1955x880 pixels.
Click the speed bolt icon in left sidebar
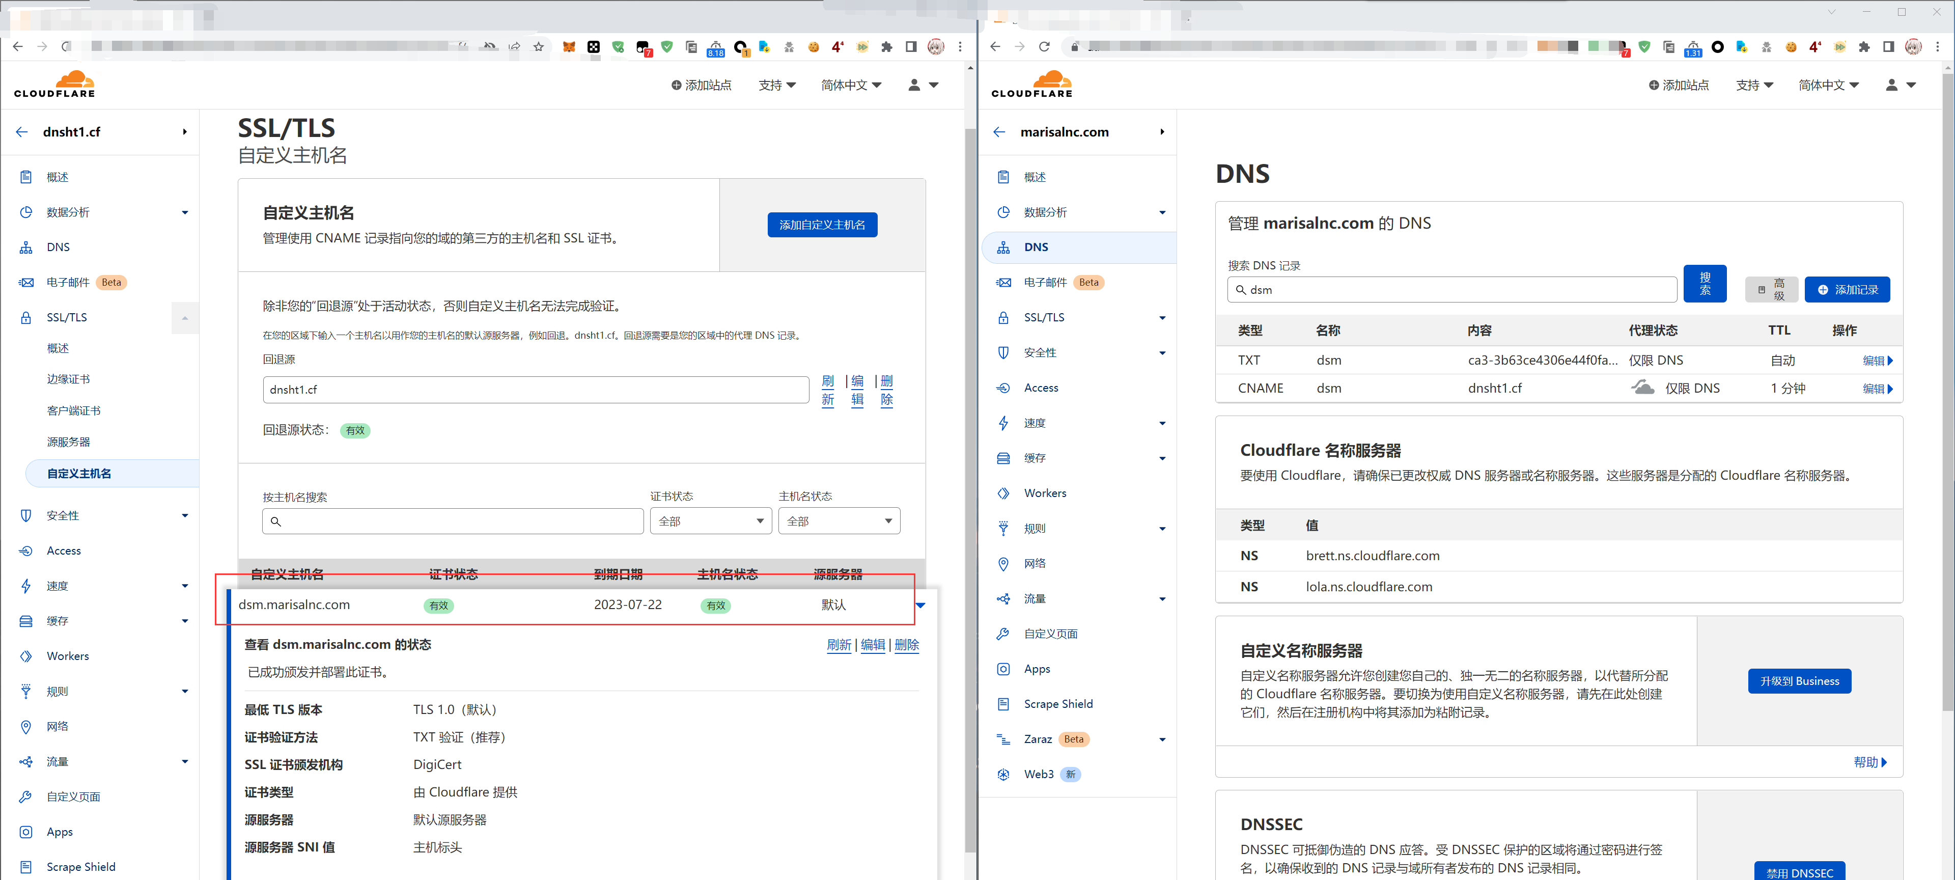tap(26, 586)
